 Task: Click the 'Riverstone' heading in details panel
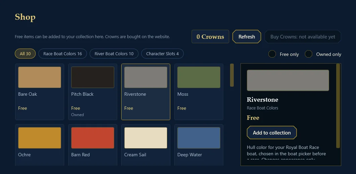[262, 100]
